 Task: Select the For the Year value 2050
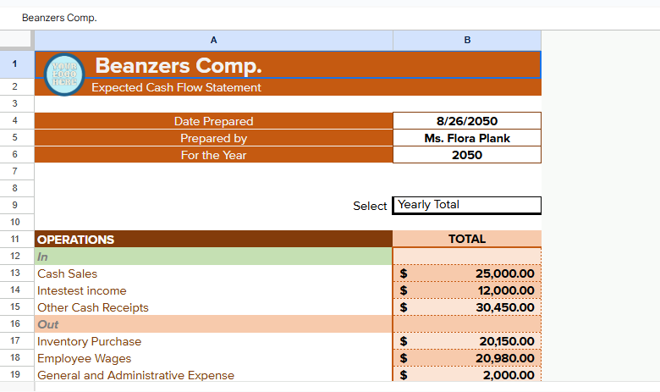coord(466,155)
